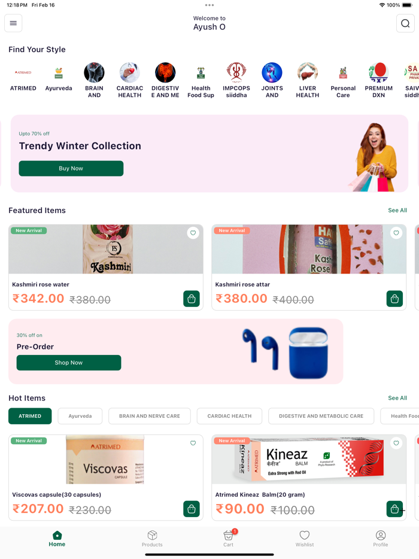419x559 pixels.
Task: Open the BRAIN AND category icon
Action: pyautogui.click(x=94, y=72)
